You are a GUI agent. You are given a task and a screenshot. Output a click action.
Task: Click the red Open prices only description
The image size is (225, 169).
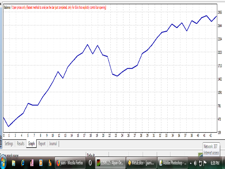pyautogui.click(x=59, y=7)
